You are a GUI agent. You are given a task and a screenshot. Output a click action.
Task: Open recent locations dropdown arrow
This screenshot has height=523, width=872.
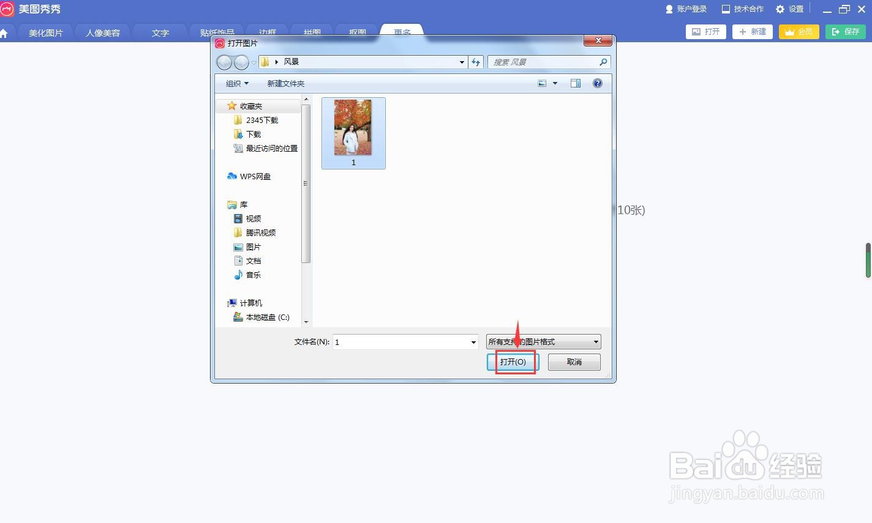click(x=254, y=62)
